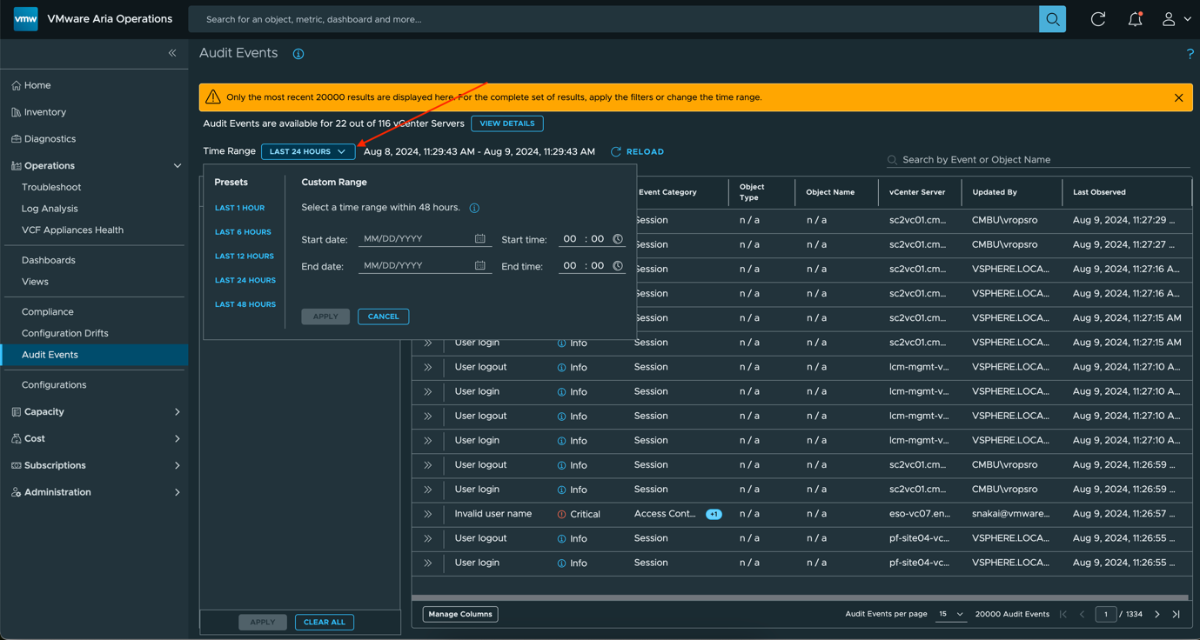
Task: Select the Last 24 Hours preset
Action: [x=245, y=280]
